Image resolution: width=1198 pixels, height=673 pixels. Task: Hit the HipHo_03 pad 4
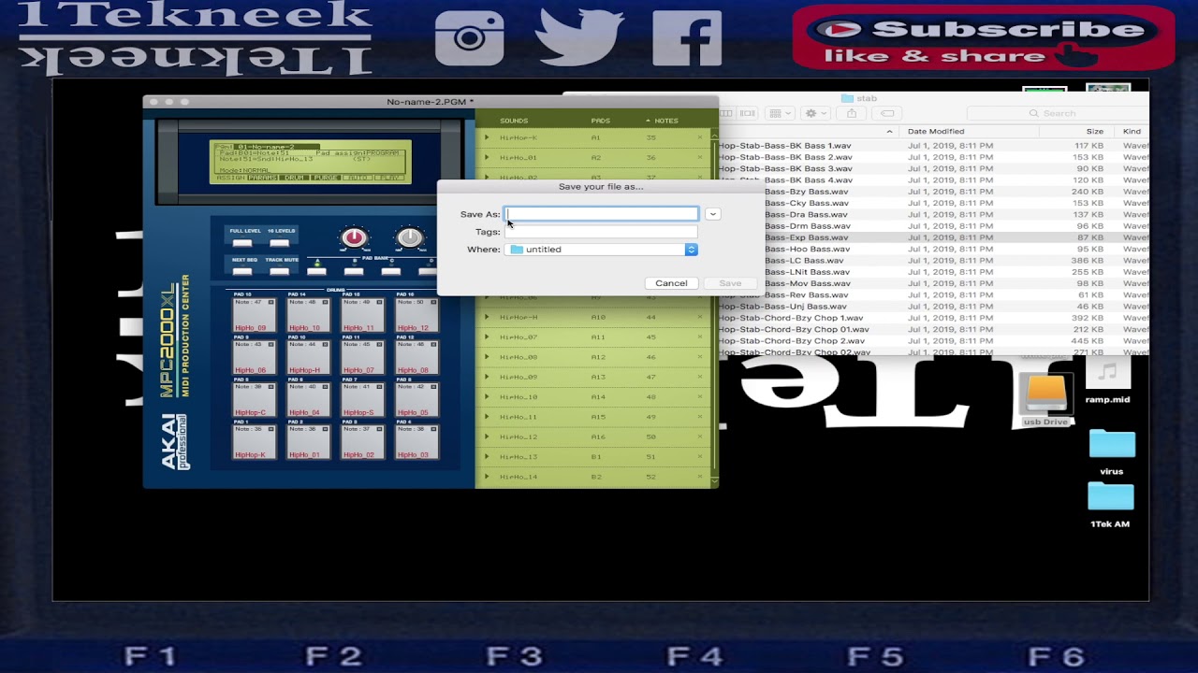416,441
